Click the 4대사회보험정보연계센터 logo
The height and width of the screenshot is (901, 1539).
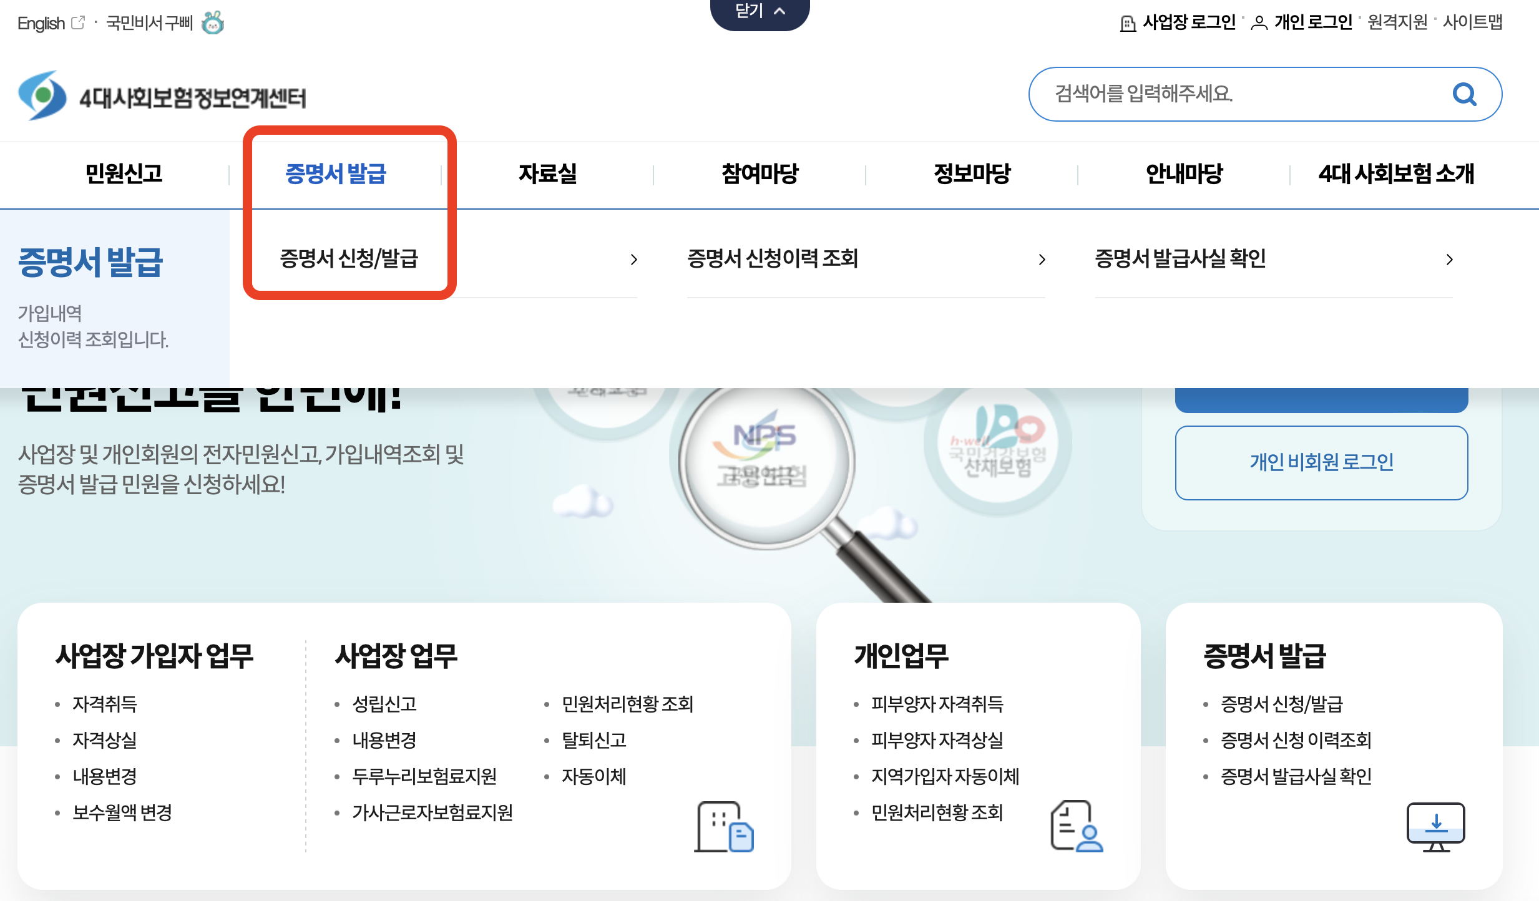click(x=162, y=96)
